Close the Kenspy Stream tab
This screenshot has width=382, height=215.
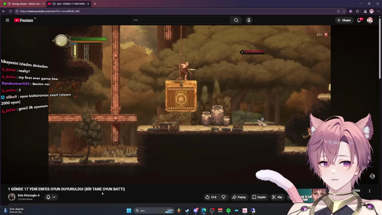pos(44,4)
